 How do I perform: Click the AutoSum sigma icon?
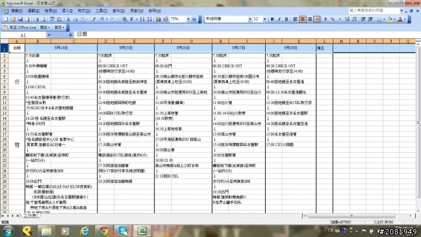tap(132, 19)
